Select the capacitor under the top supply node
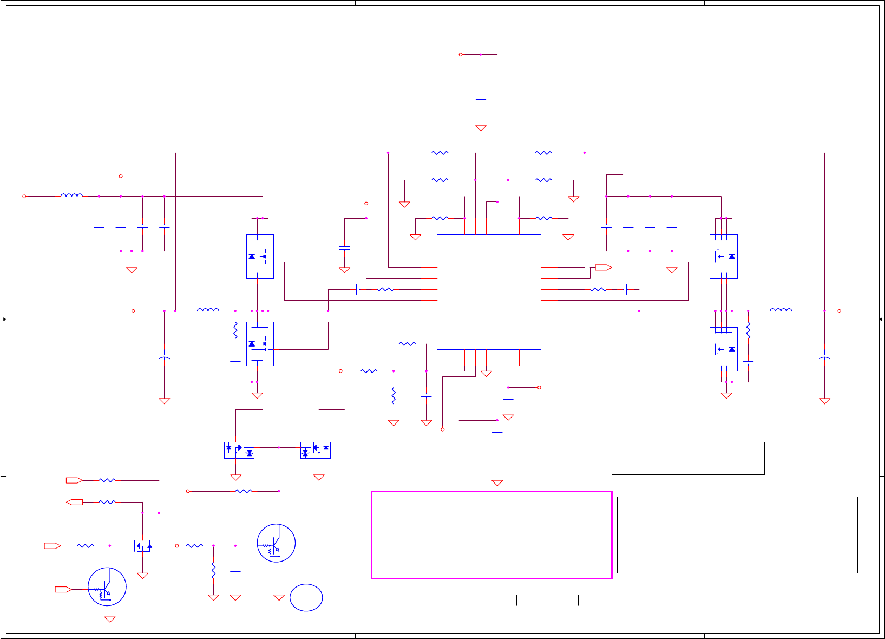885x639 pixels. point(481,101)
